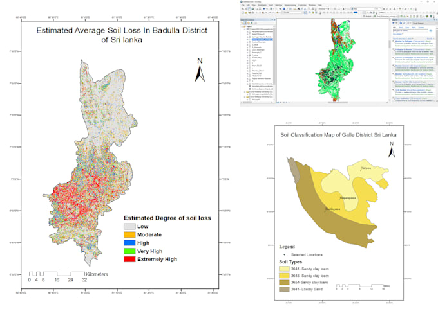This screenshot has height=309, width=438.
Task: Click the List By Drawing Order icon
Action: click(242, 23)
